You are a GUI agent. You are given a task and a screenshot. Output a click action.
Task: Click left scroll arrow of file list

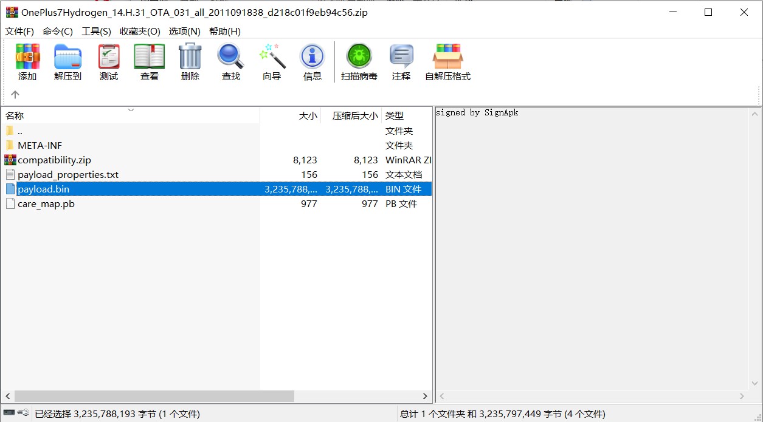pyautogui.click(x=7, y=396)
